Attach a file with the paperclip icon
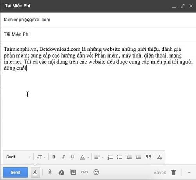This screenshot has width=196, height=180. (50, 172)
